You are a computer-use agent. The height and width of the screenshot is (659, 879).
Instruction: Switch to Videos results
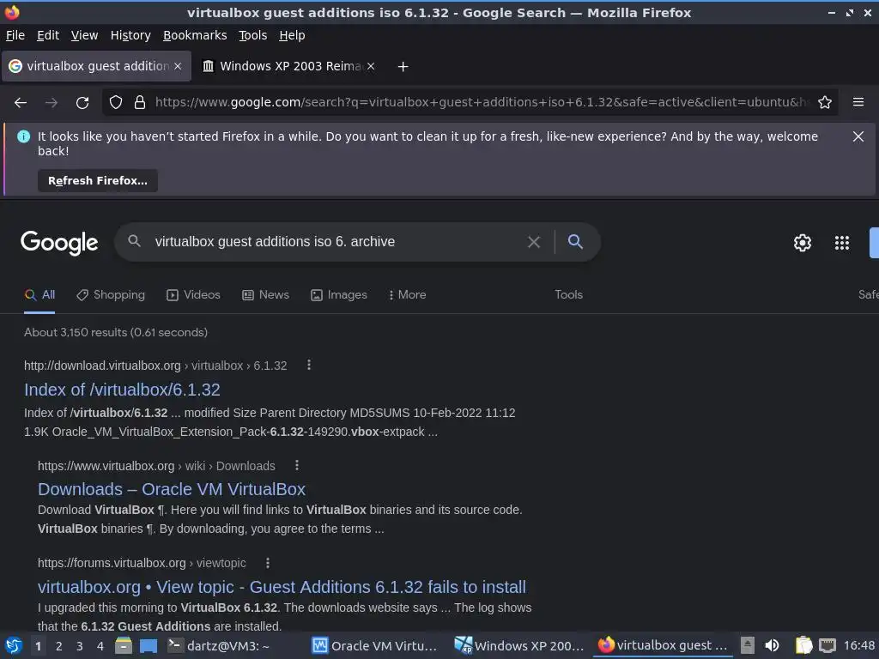[193, 295]
